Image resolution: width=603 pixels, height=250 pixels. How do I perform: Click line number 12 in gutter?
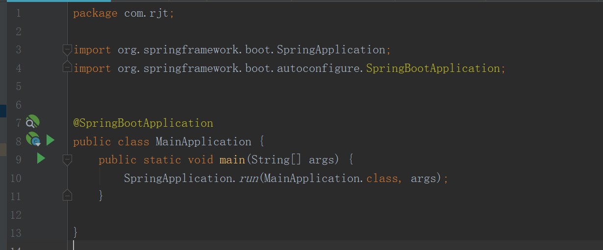point(16,215)
